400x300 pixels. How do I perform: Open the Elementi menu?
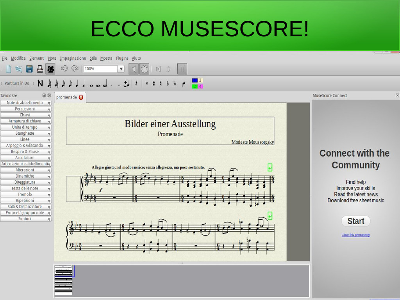tap(37, 58)
